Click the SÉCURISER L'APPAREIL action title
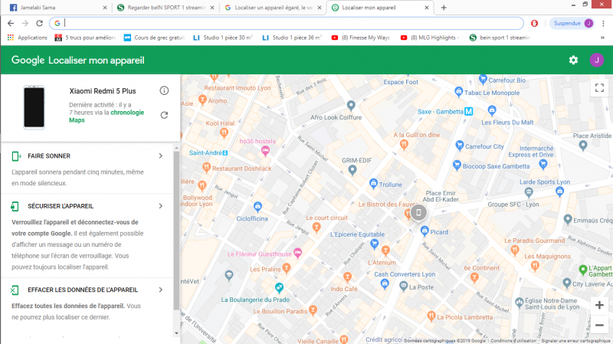613x344 pixels. tap(61, 206)
